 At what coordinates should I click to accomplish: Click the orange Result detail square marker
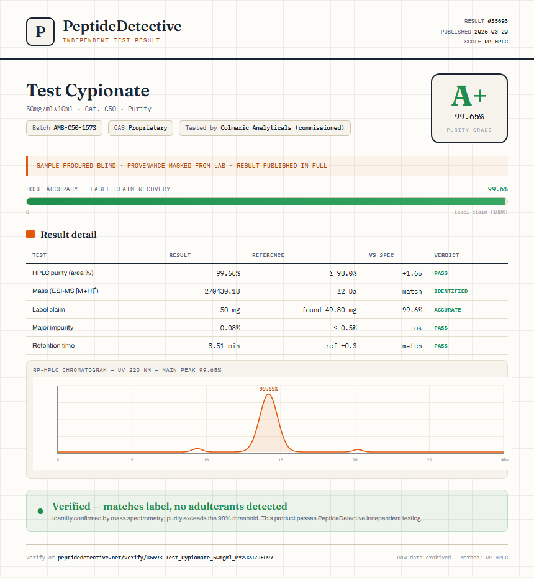click(x=30, y=234)
